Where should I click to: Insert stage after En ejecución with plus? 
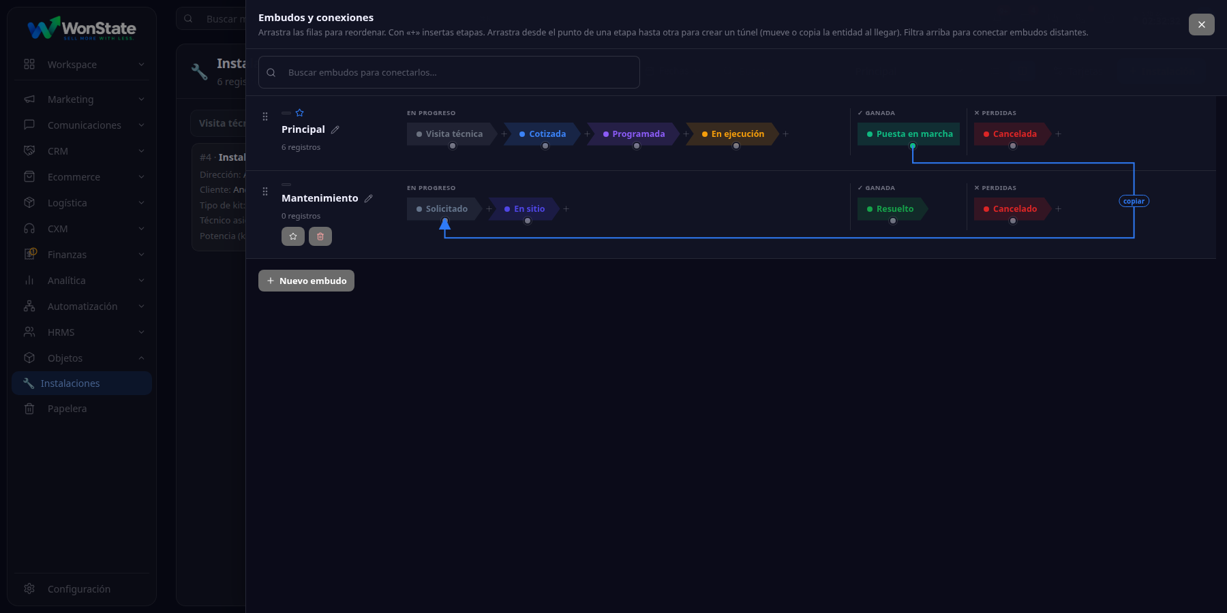[x=785, y=134]
